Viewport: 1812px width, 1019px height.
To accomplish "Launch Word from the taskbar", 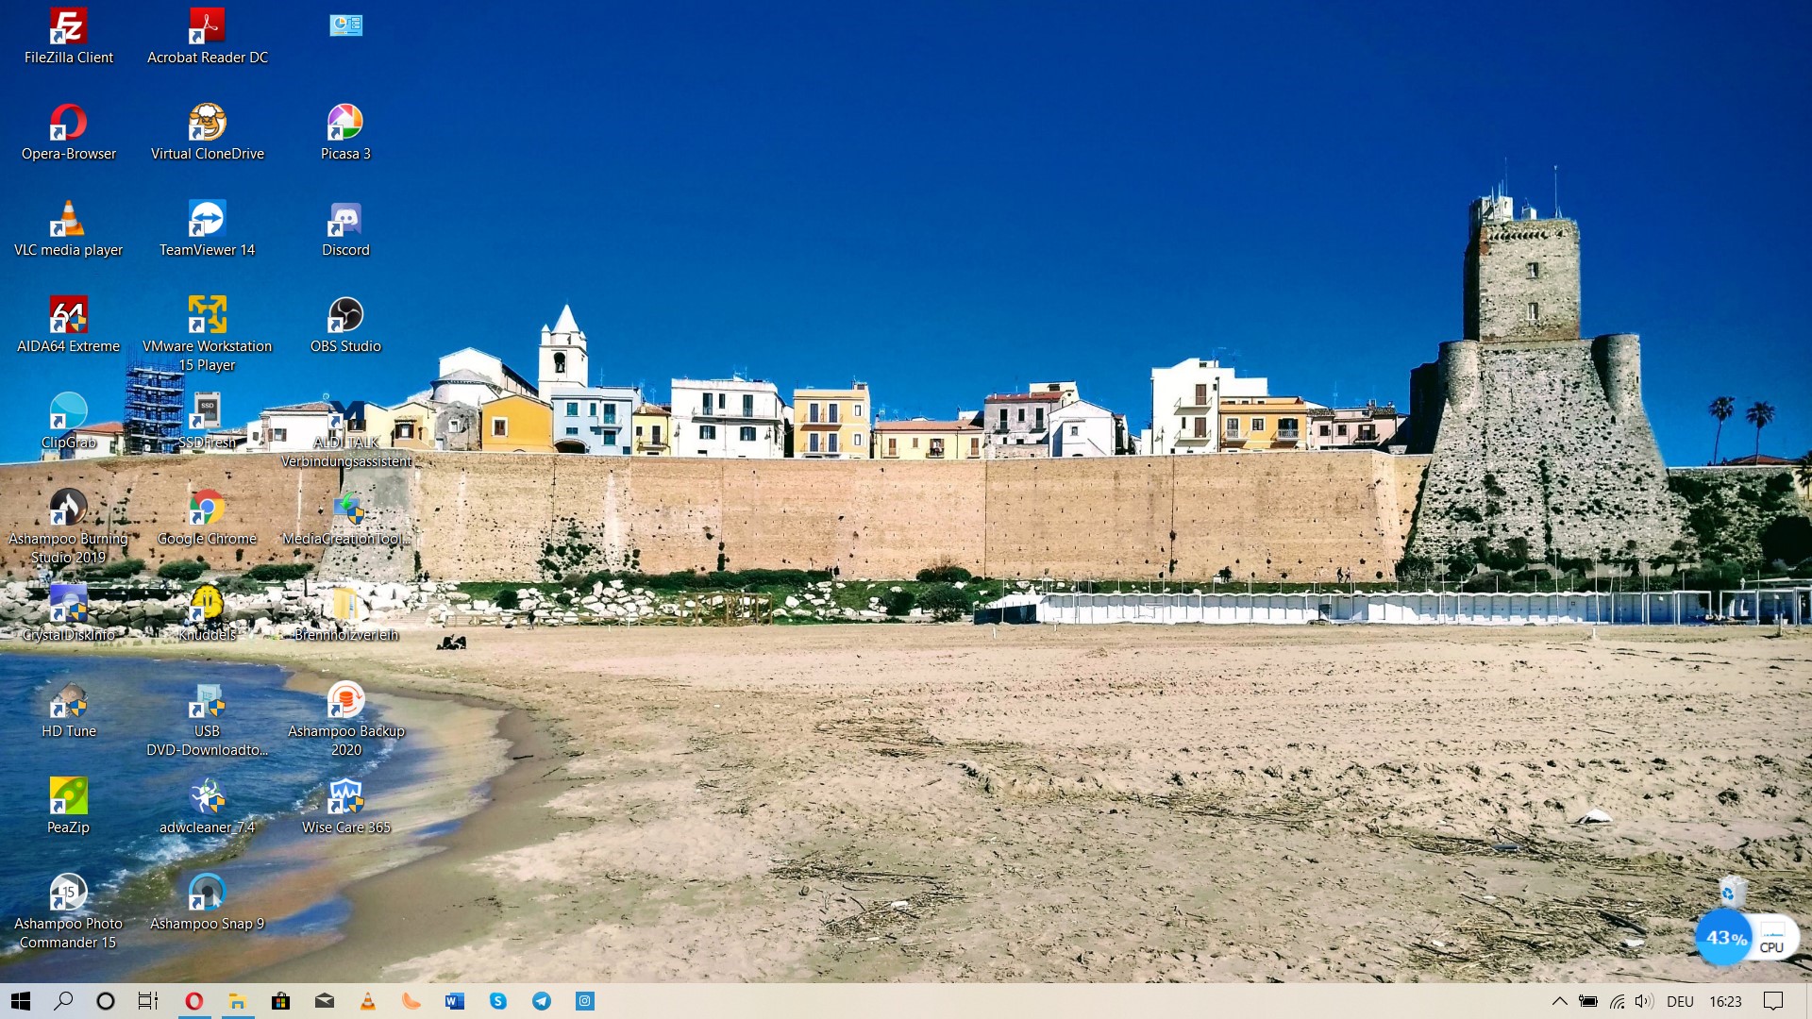I will (455, 1001).
